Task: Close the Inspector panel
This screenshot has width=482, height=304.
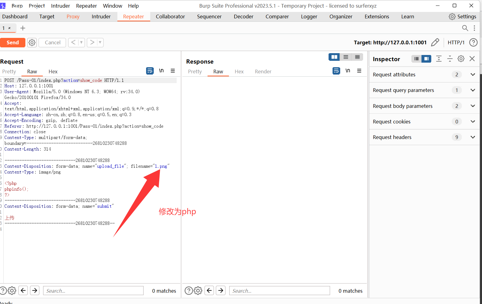Action: pos(472,59)
